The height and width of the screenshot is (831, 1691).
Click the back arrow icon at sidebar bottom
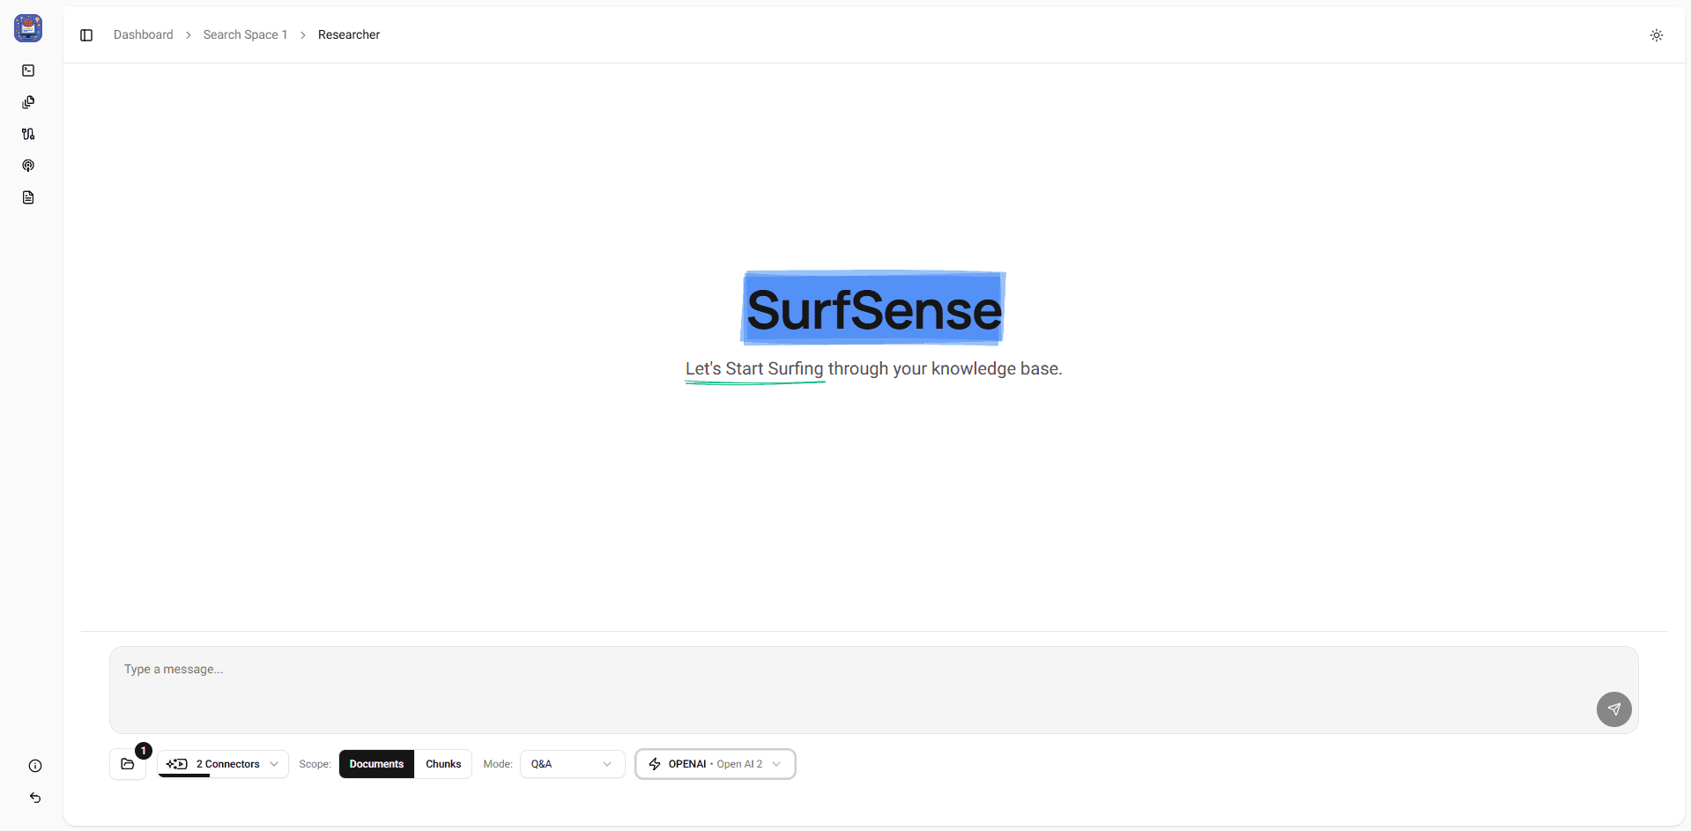point(35,798)
